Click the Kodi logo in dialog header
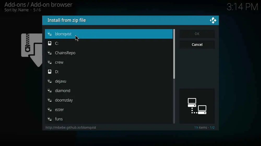The width and height of the screenshot is (261, 146). tap(213, 20)
